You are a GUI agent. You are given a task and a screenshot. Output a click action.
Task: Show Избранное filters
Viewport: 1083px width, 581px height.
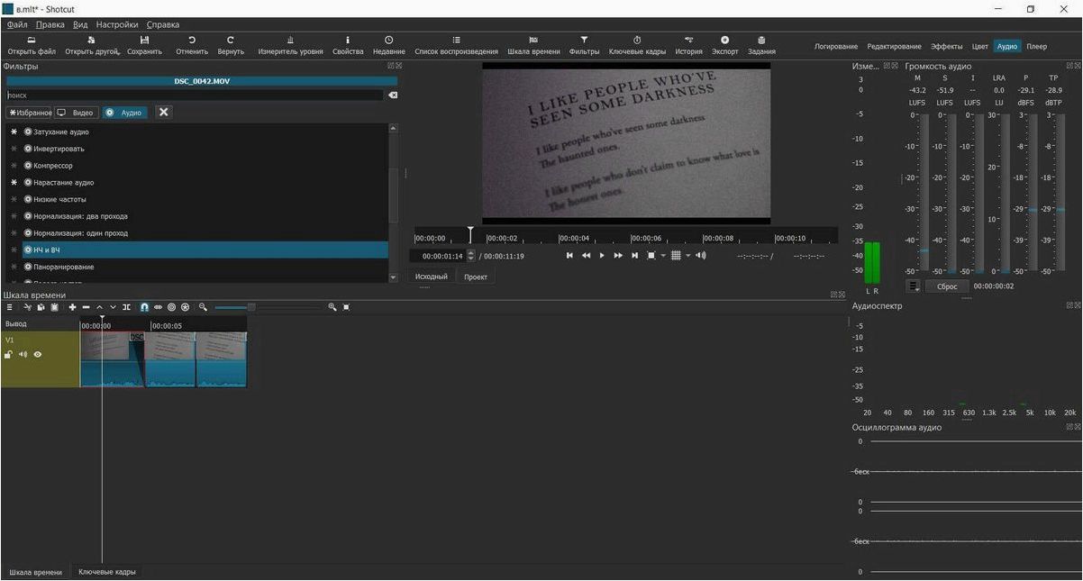(x=30, y=113)
